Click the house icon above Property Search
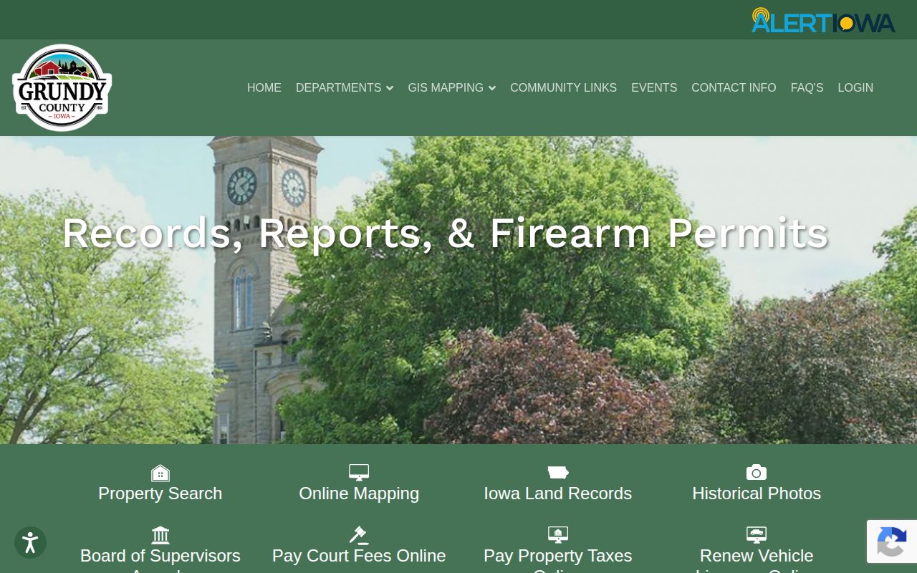 pos(160,473)
